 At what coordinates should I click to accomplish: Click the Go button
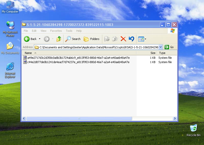click(x=169, y=47)
